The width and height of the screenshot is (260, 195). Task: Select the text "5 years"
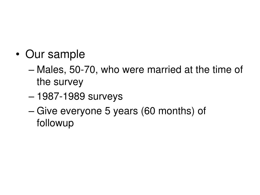point(121,111)
